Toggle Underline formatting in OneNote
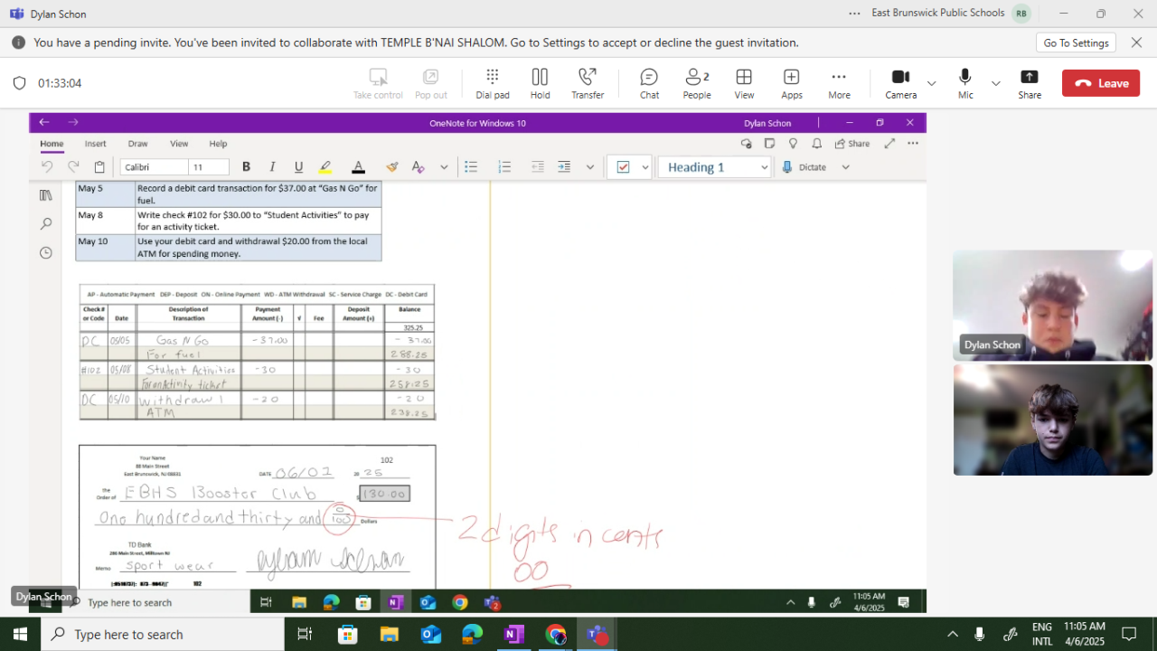This screenshot has height=651, width=1157. [298, 167]
